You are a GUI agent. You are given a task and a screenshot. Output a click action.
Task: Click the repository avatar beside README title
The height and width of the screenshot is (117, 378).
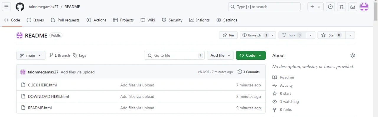(19, 35)
